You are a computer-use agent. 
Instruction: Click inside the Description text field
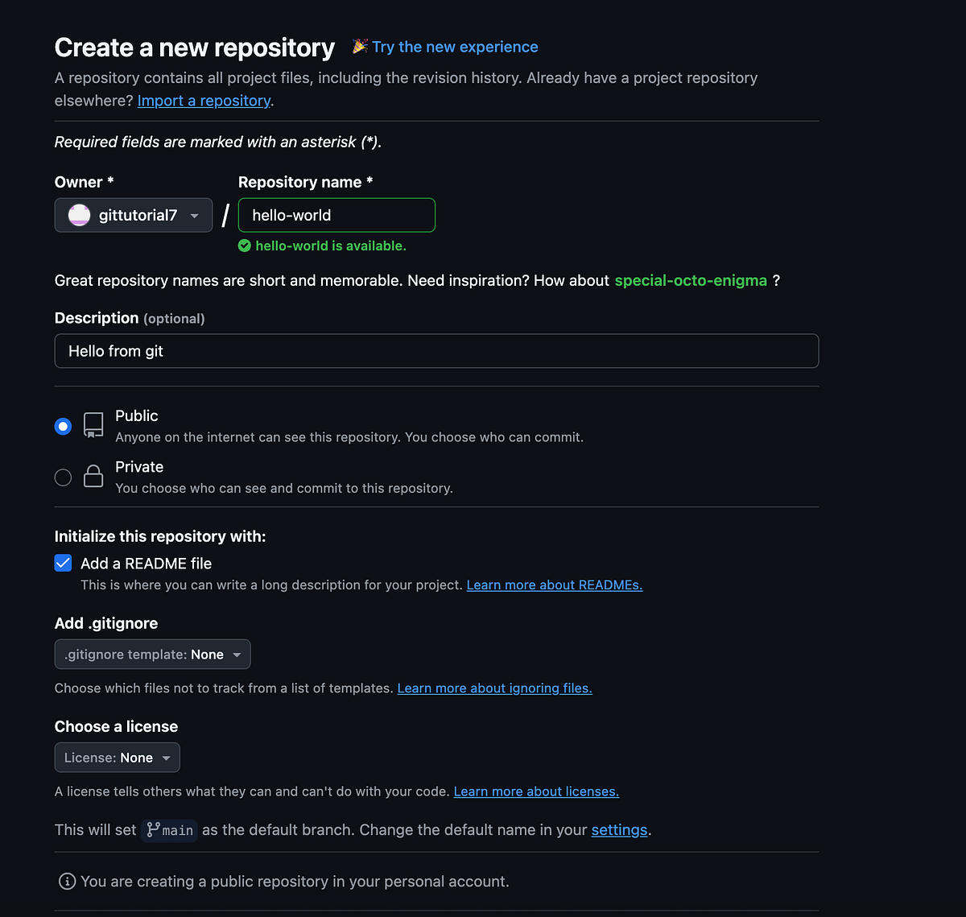click(436, 351)
